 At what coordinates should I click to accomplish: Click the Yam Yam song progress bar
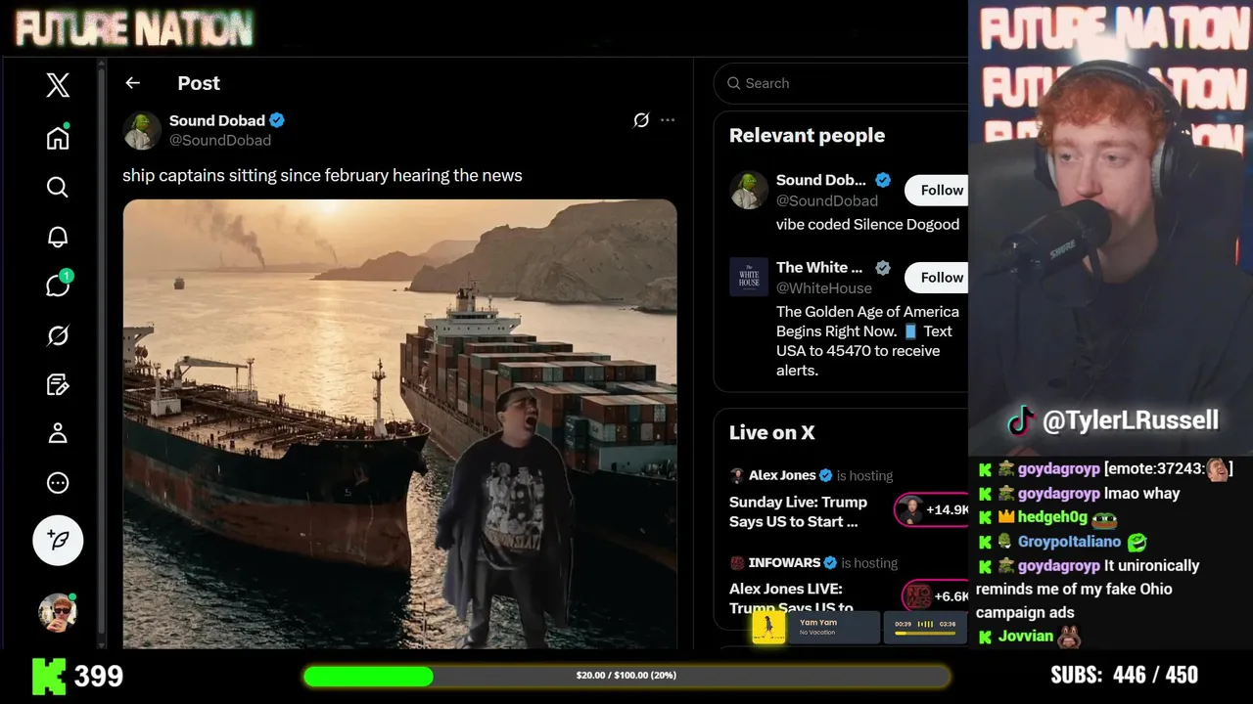click(x=924, y=633)
